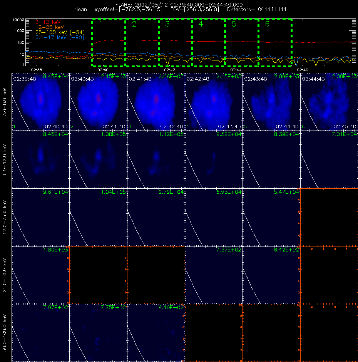
Task: Open the 3.0-6.0 keV image starting 02:39:40
Action: [x=40, y=102]
